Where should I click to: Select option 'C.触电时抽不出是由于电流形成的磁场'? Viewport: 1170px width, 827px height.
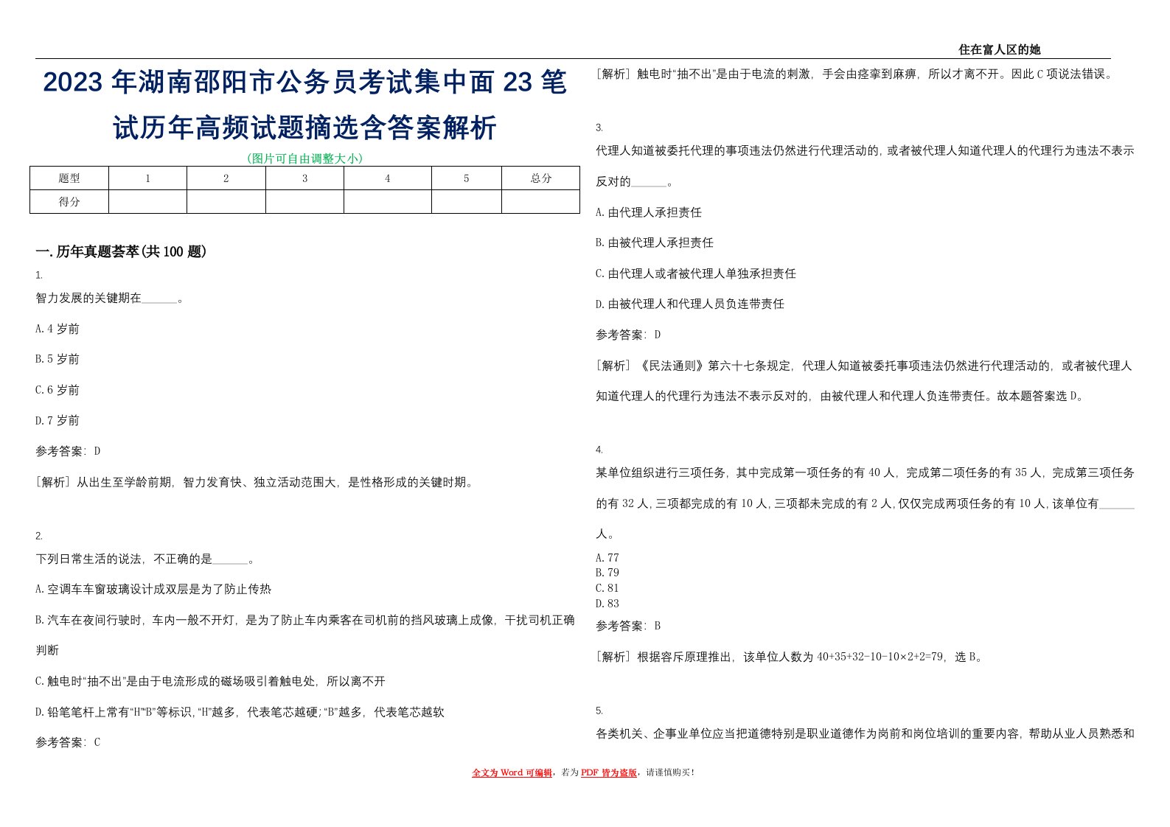(210, 682)
